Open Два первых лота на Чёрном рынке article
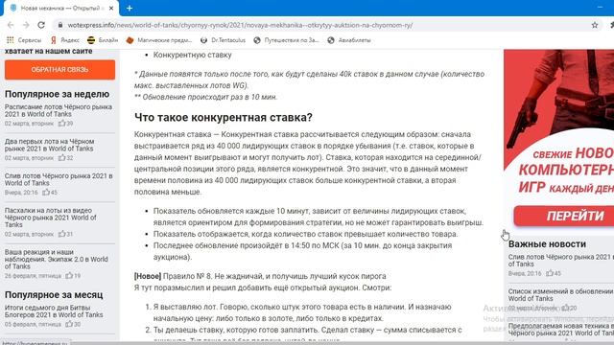This screenshot has width=614, height=345. (49, 145)
